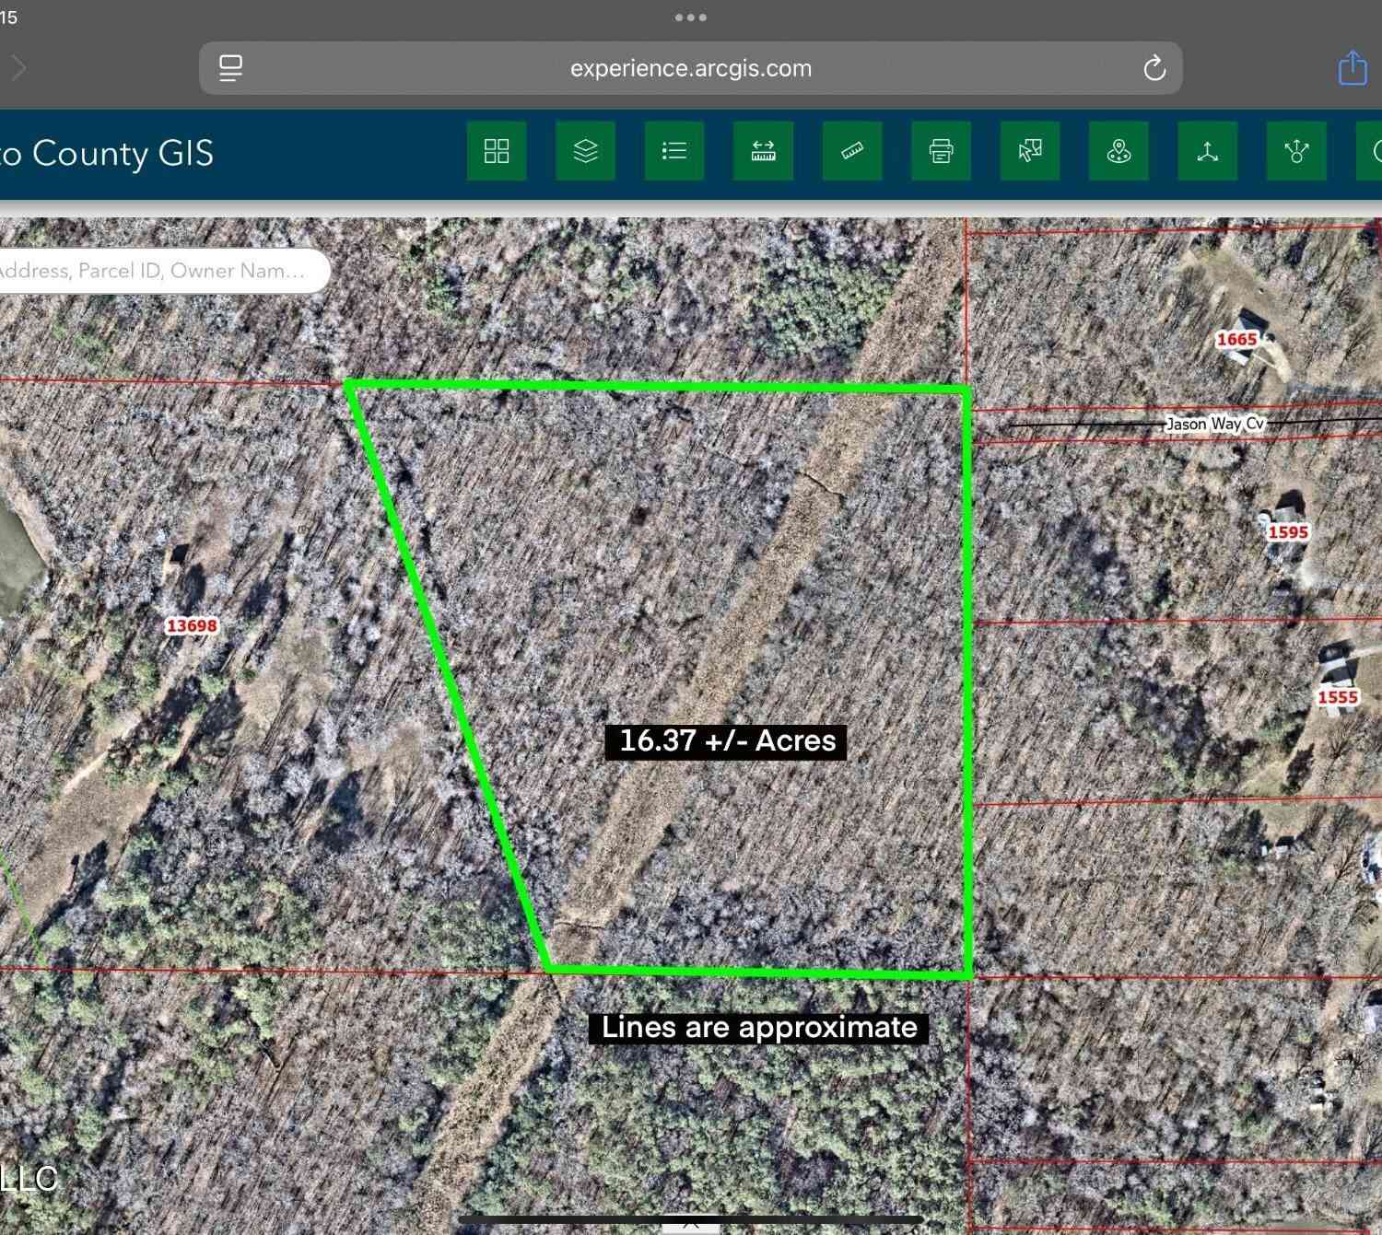The height and width of the screenshot is (1235, 1382).
Task: Open the basemap gallery grid icon
Action: (x=497, y=151)
